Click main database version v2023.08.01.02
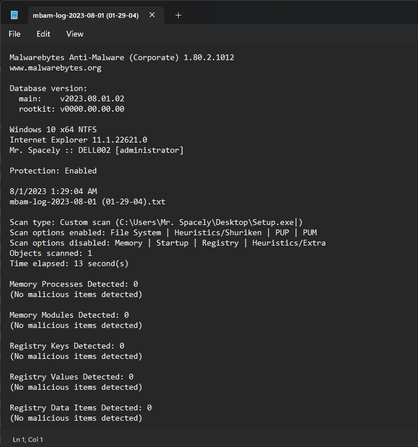418x447 pixels. (x=92, y=98)
